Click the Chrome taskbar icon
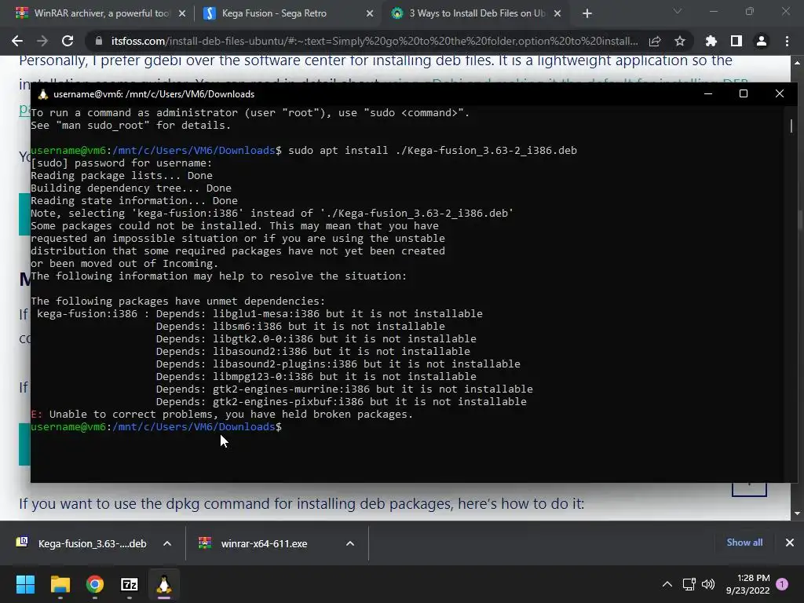The image size is (804, 603). tap(95, 584)
